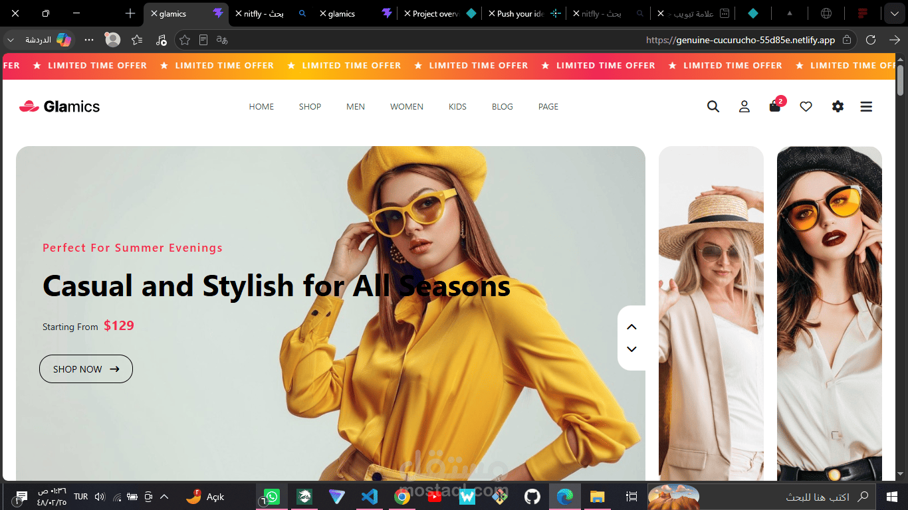Open the notification center icon
Screen dimensions: 908x510
pyautogui.click(x=22, y=497)
